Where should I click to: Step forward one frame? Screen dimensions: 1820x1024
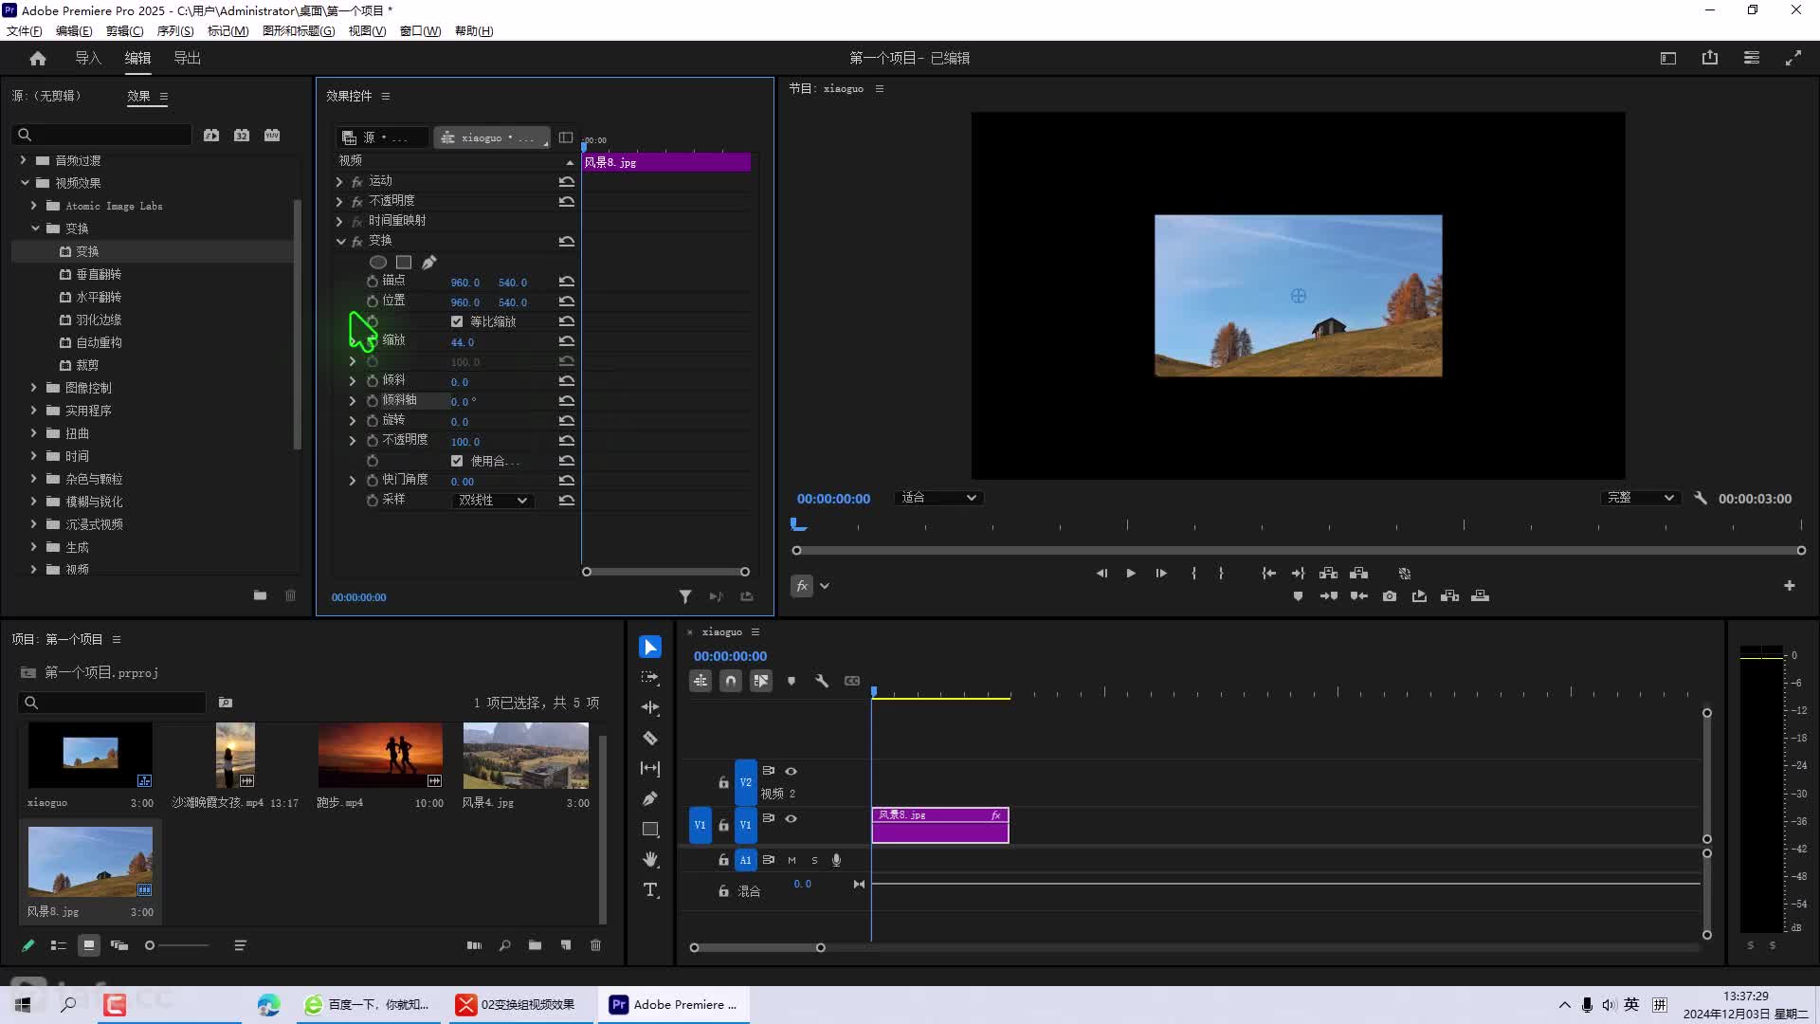tap(1161, 574)
